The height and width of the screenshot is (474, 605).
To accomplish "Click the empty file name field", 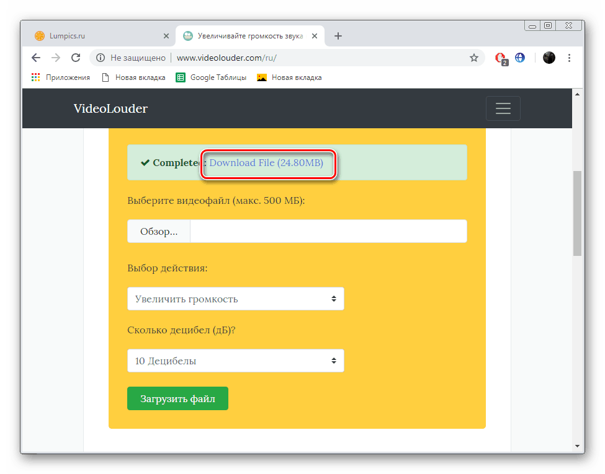I will tap(328, 231).
